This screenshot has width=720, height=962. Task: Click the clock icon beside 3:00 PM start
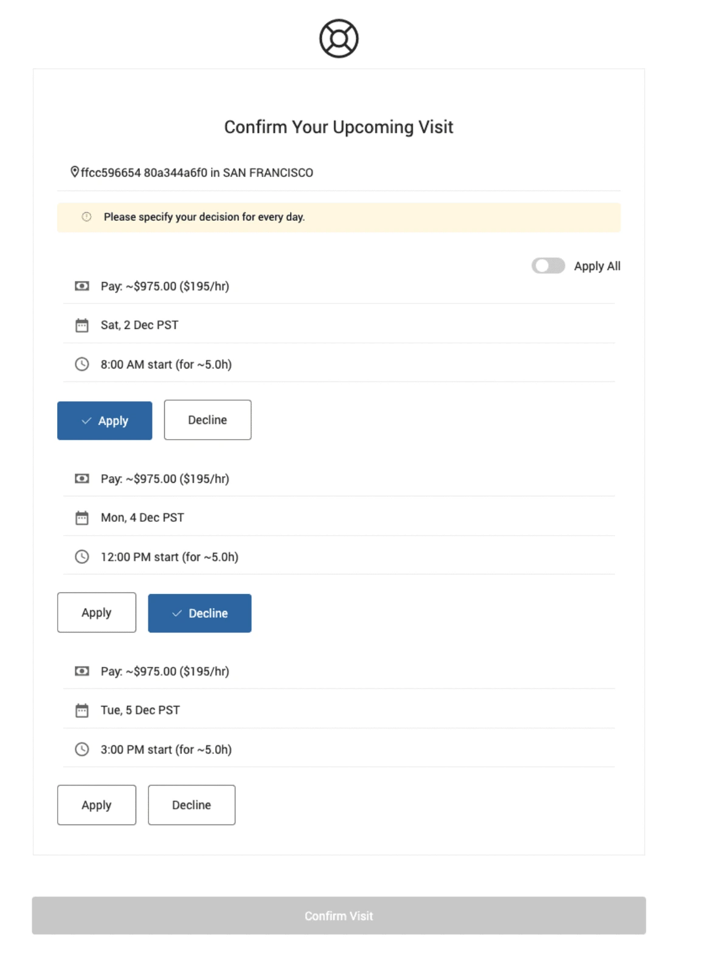(82, 750)
